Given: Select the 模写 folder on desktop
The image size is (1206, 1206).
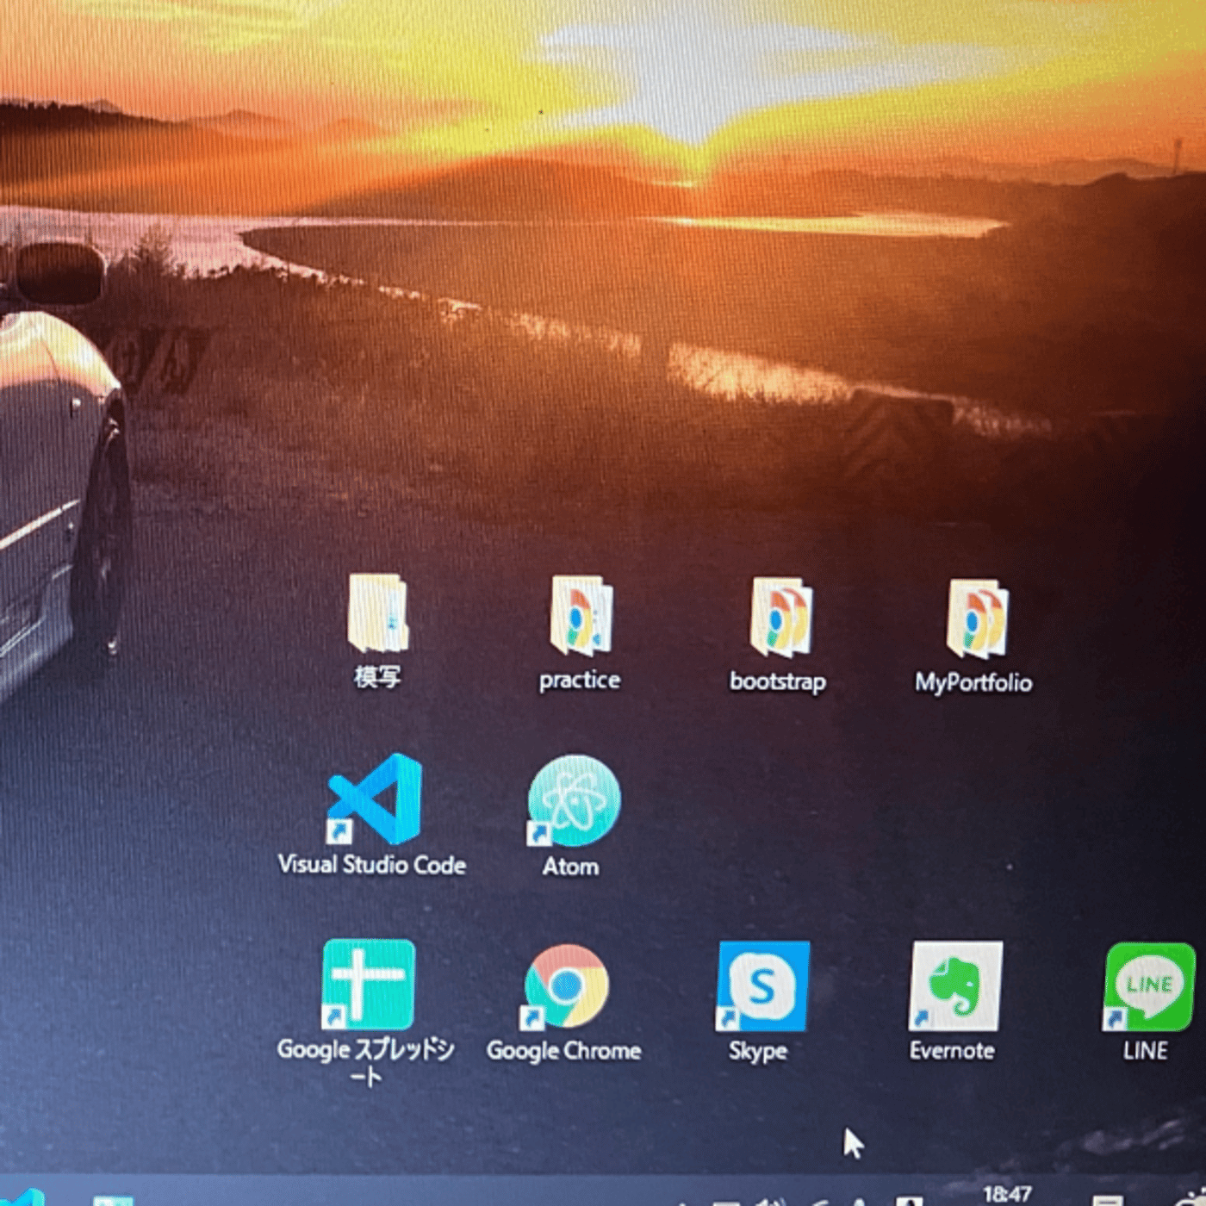Looking at the screenshot, I should tap(378, 631).
